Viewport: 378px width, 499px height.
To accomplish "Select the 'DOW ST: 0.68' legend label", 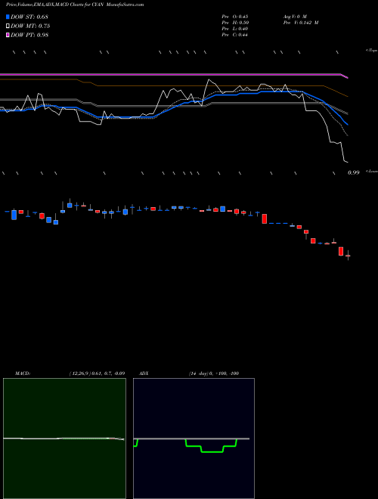I will pos(29,17).
